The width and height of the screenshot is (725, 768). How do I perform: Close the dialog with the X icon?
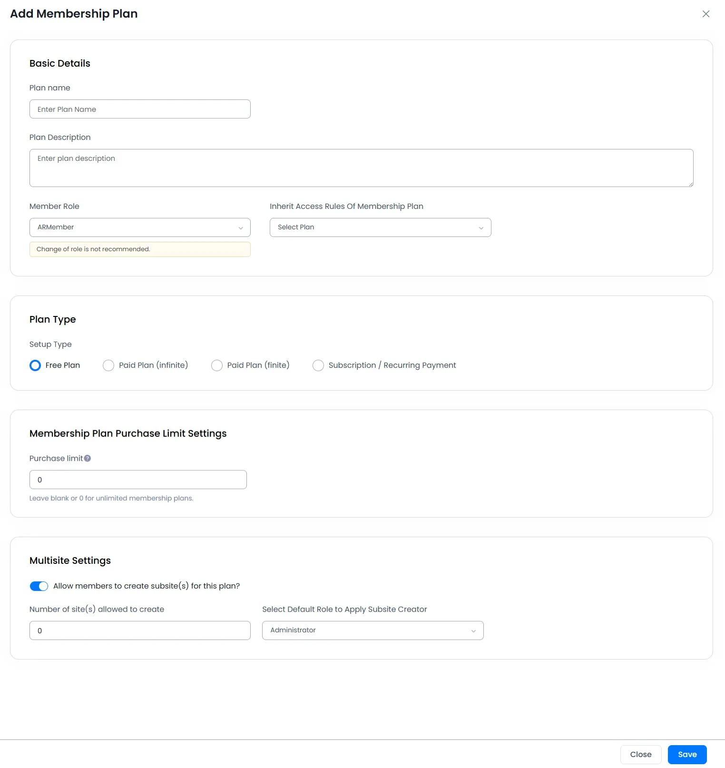[705, 14]
